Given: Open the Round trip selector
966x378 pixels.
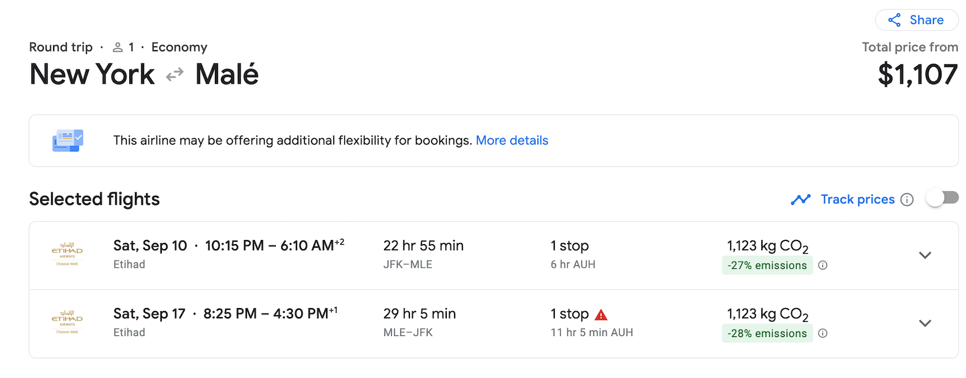Looking at the screenshot, I should pos(61,47).
